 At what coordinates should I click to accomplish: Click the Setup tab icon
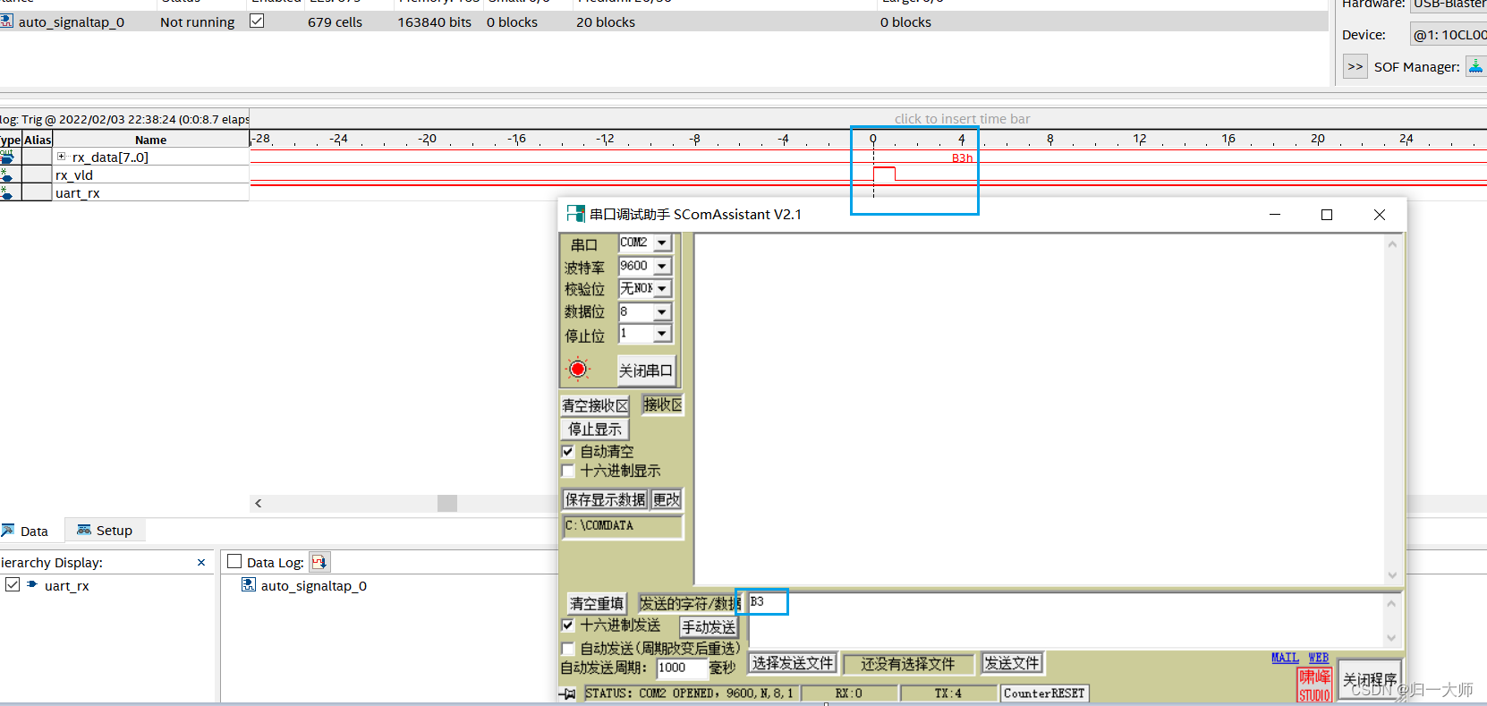(84, 530)
